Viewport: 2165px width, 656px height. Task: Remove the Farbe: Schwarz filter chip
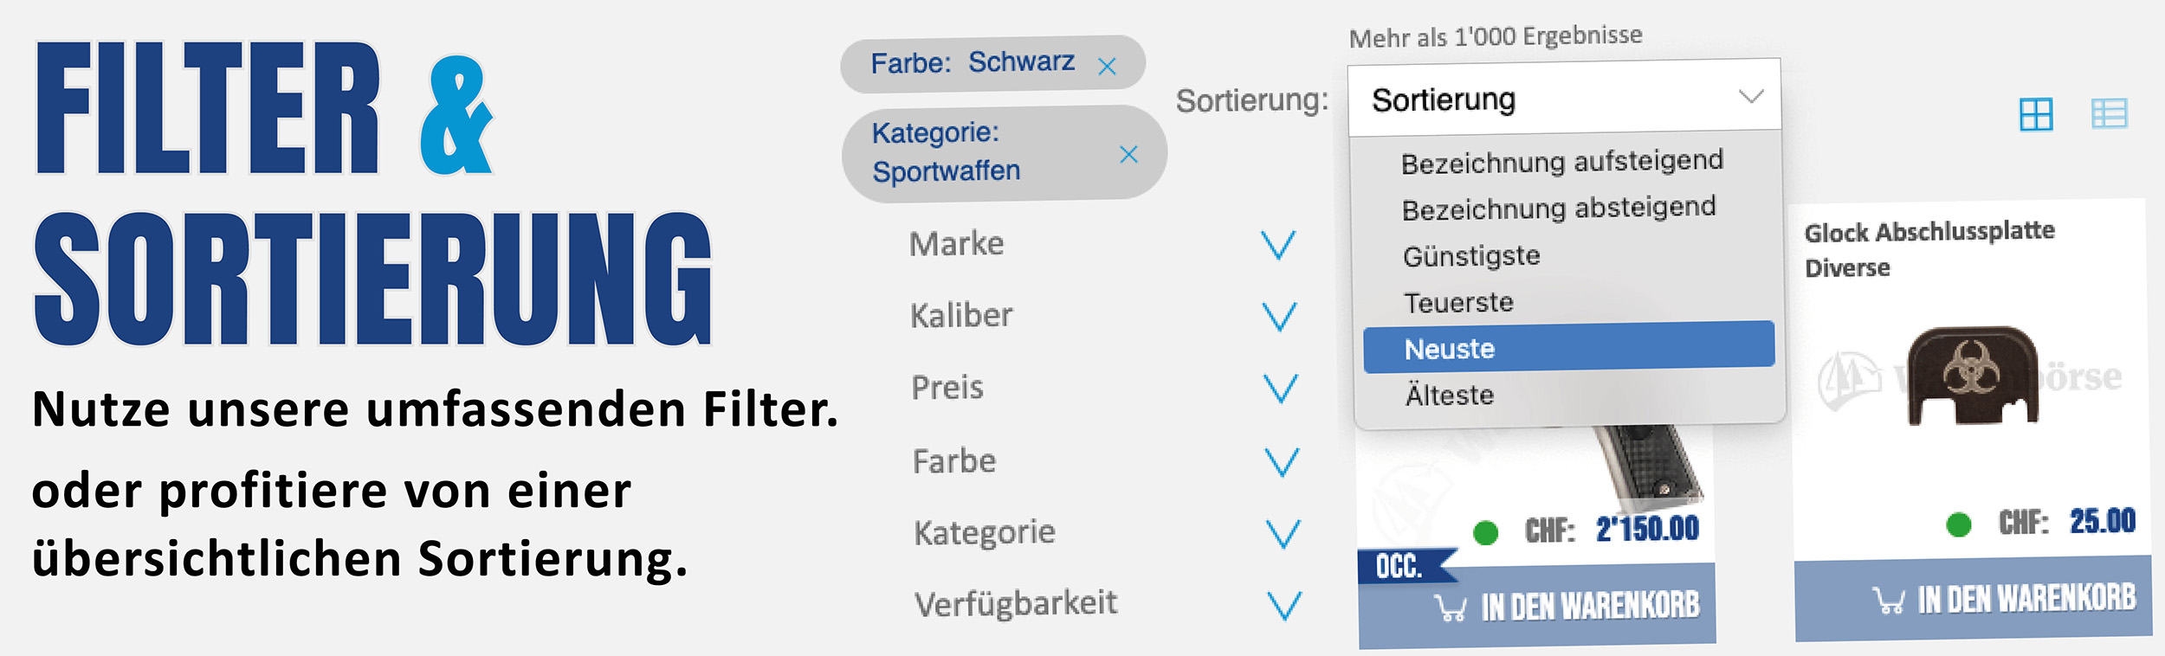(x=1107, y=67)
